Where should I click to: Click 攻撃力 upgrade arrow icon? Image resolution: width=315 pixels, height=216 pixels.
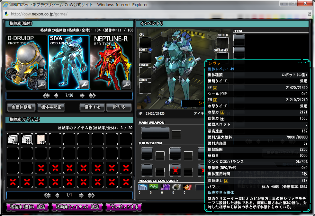pos(222,112)
